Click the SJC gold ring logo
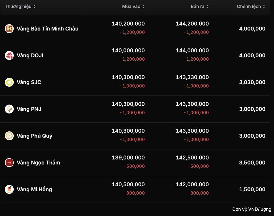The width and height of the screenshot is (274, 216). (9, 82)
